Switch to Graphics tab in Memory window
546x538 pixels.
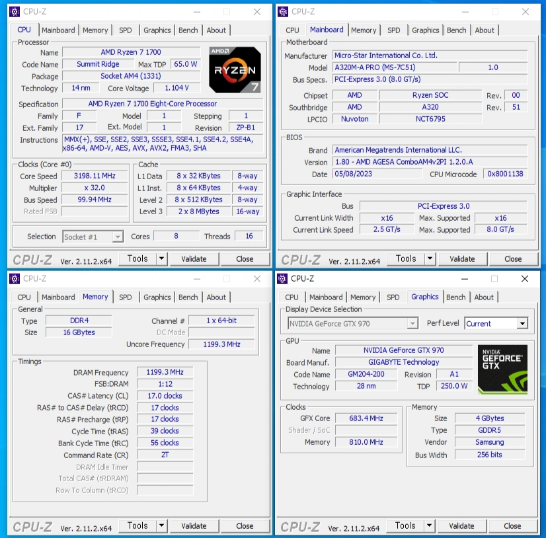click(157, 297)
